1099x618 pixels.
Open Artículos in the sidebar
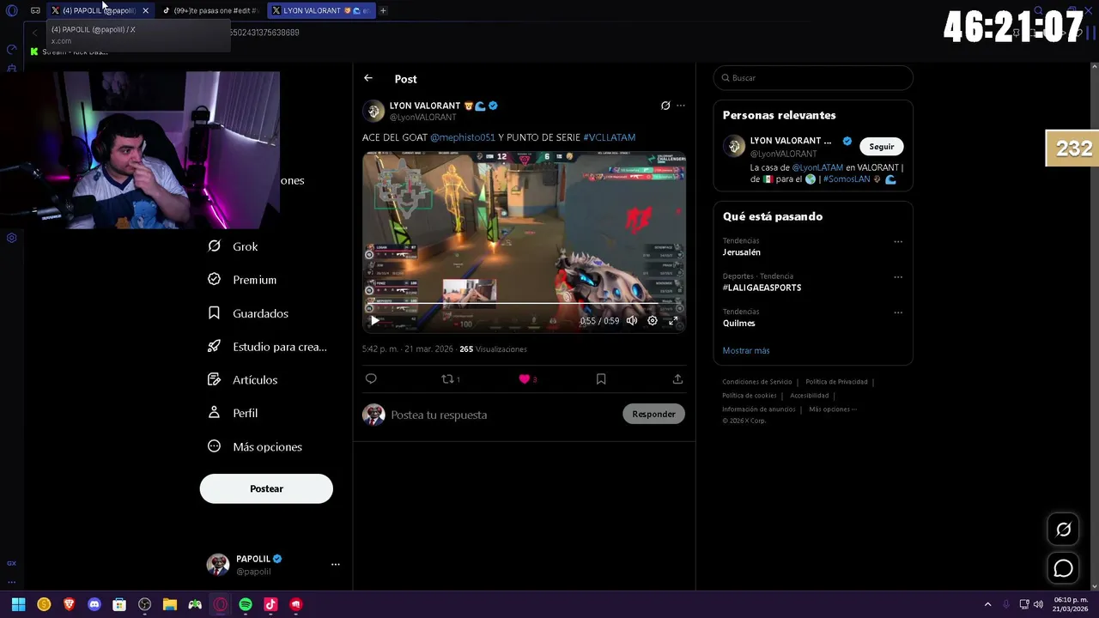point(243,379)
